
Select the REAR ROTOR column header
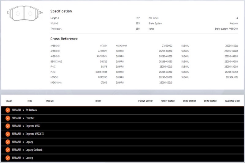click(x=189, y=101)
